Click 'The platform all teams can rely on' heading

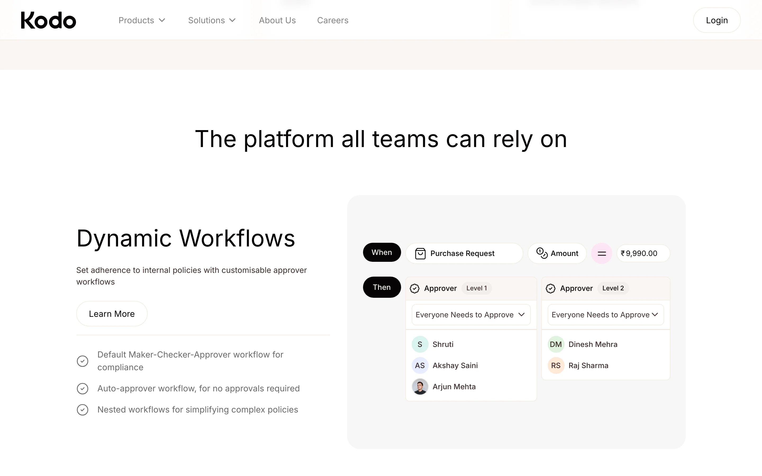click(x=381, y=139)
